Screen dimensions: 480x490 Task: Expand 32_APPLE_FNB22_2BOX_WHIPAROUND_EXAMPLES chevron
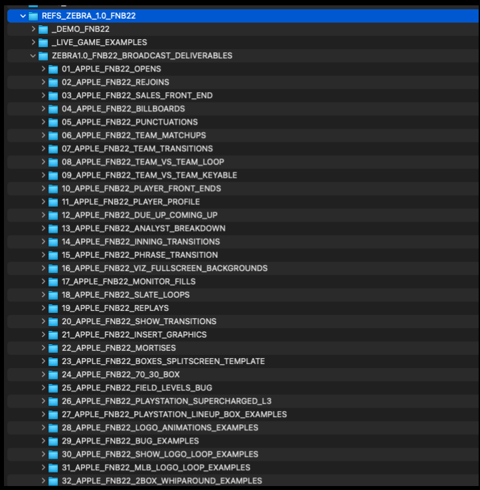click(44, 481)
